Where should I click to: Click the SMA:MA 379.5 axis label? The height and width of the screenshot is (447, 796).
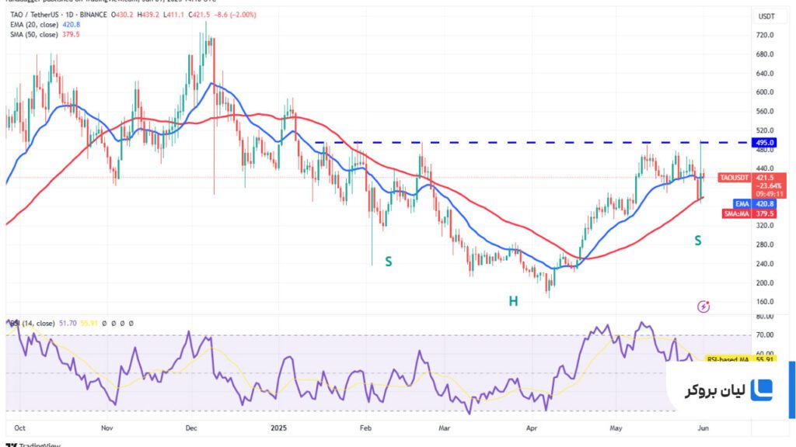[749, 214]
